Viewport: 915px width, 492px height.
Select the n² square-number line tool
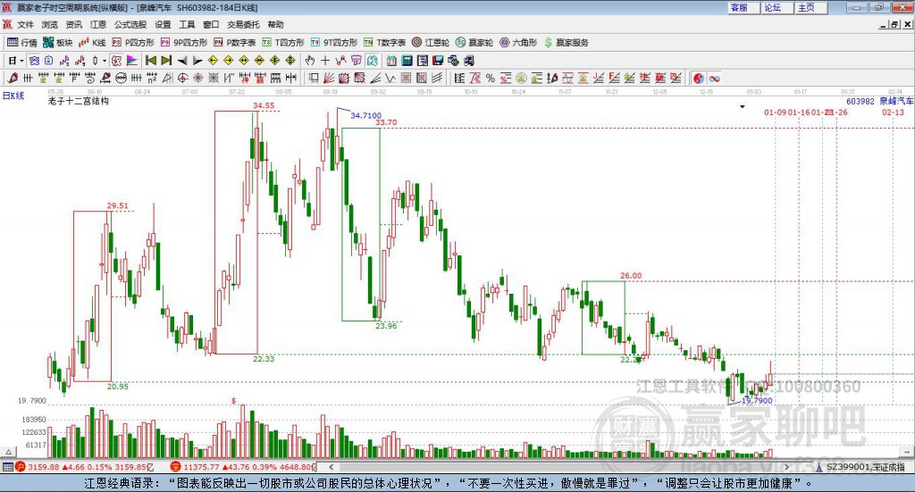point(152,78)
